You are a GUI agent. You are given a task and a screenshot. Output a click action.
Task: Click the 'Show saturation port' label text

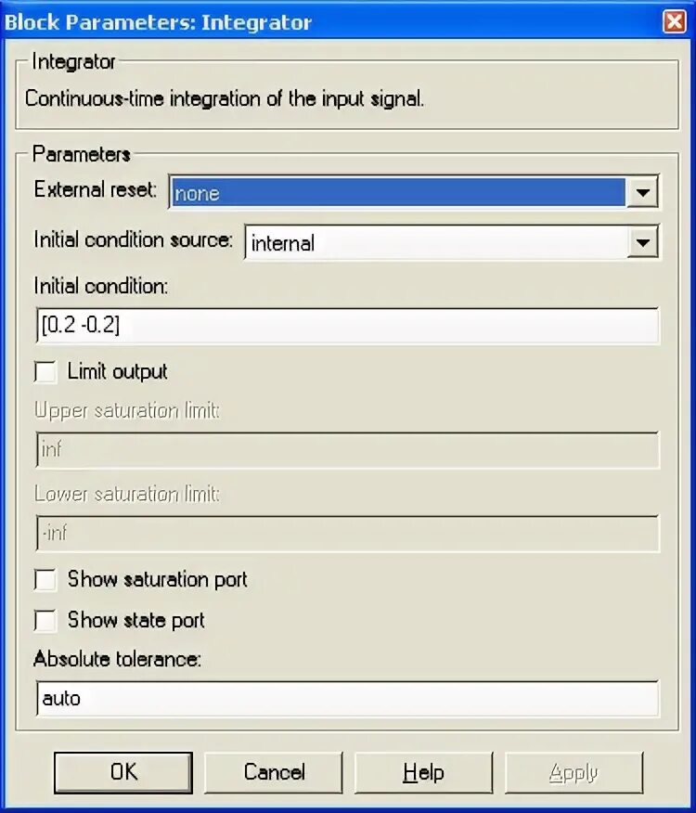pyautogui.click(x=157, y=580)
